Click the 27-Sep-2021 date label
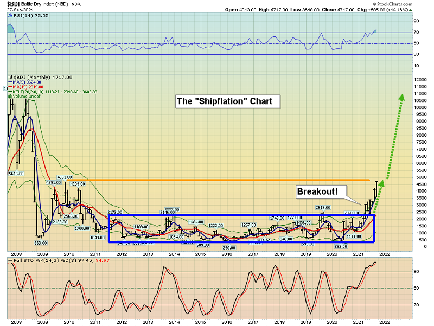The height and width of the screenshot is (326, 434). pyautogui.click(x=21, y=10)
